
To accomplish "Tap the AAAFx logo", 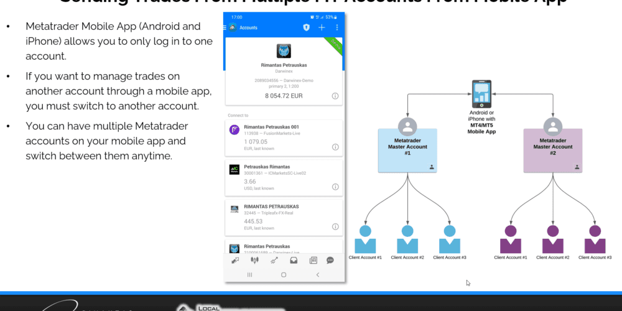I will (234, 209).
